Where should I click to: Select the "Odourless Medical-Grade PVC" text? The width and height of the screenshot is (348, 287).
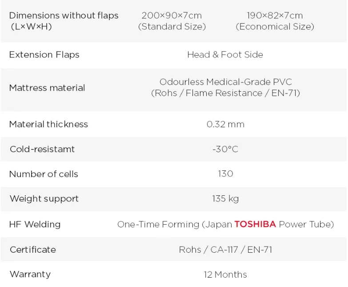[x=225, y=82]
